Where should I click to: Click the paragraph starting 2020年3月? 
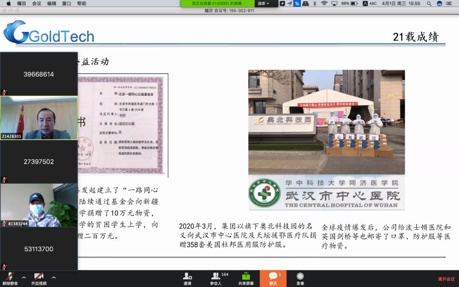(248, 235)
